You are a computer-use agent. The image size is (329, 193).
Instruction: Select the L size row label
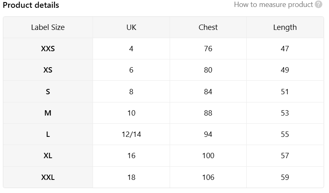[x=48, y=134]
